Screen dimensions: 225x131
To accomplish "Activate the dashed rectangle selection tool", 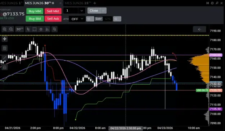I will 35,29.
